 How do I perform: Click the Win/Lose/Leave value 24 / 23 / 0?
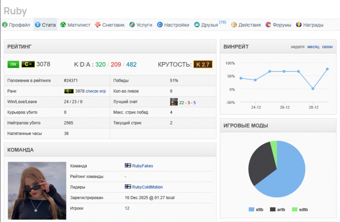[x=73, y=102]
